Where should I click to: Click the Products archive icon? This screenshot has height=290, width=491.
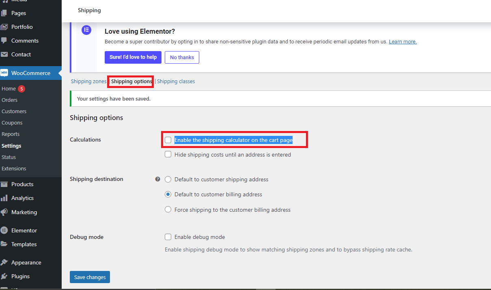pyautogui.click(x=4, y=184)
